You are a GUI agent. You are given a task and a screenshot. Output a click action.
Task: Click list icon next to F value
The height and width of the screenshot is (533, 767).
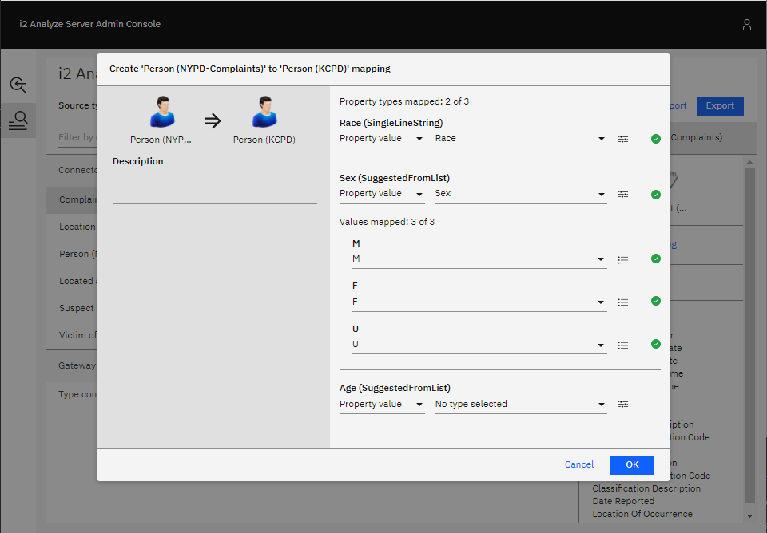tap(623, 302)
